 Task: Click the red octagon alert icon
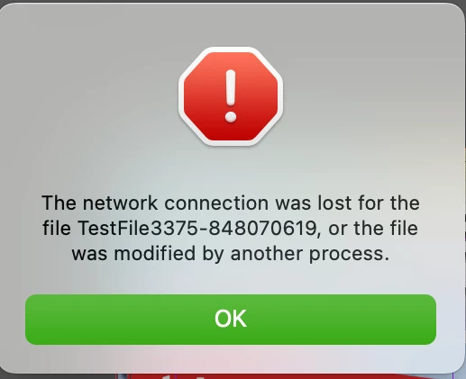231,96
